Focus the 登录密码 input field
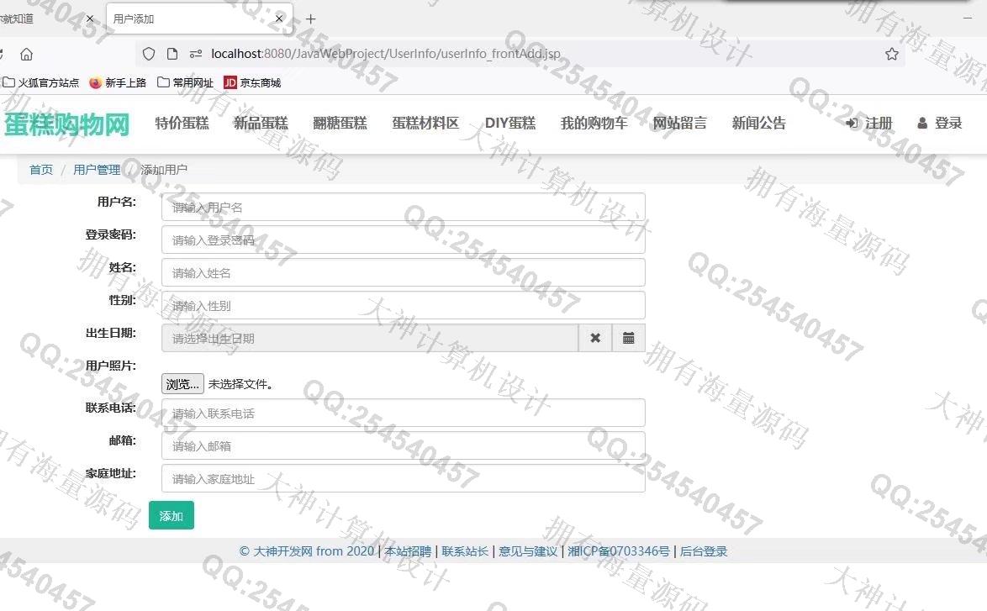 [403, 240]
